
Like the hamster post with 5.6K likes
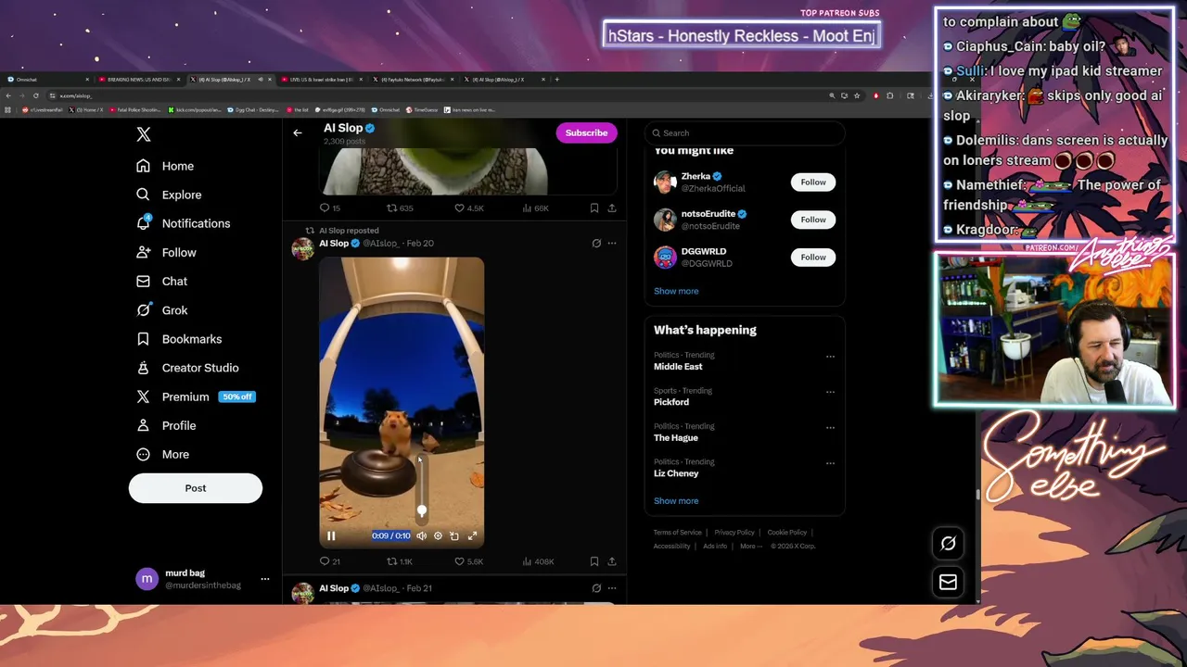click(469, 561)
